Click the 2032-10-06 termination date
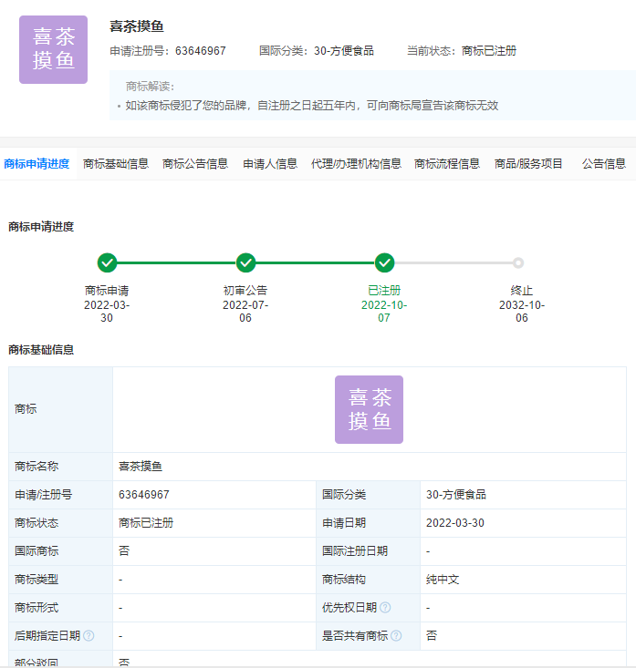 [522, 312]
